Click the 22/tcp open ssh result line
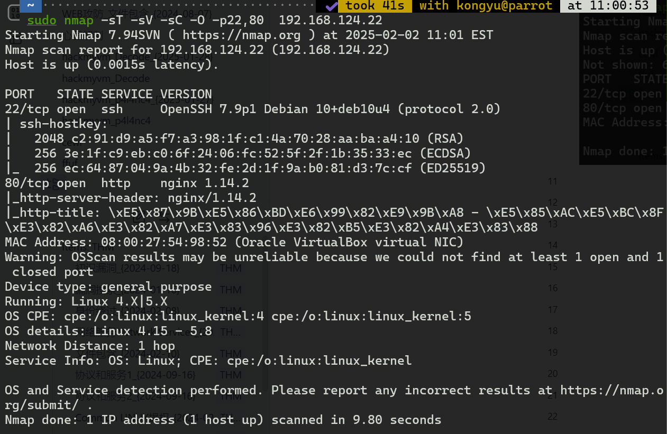This screenshot has width=667, height=434. click(x=252, y=109)
